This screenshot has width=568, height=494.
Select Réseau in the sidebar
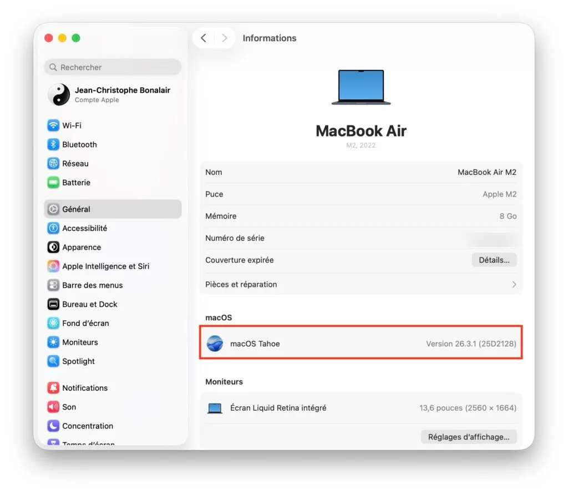[x=113, y=163]
